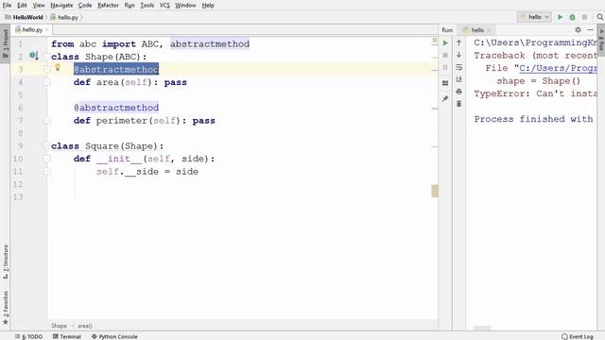Start debugging with the green bug icon
The image size is (605, 340).
tap(572, 17)
